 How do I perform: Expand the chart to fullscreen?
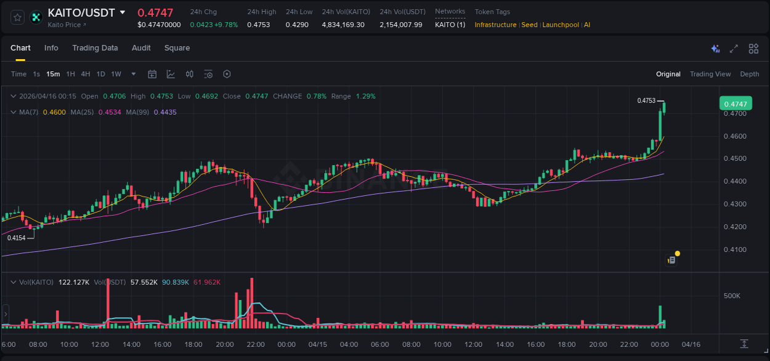click(x=734, y=48)
